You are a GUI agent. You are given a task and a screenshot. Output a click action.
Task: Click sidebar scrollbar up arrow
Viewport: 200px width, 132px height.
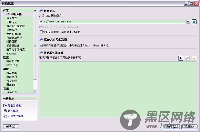coord(35,10)
